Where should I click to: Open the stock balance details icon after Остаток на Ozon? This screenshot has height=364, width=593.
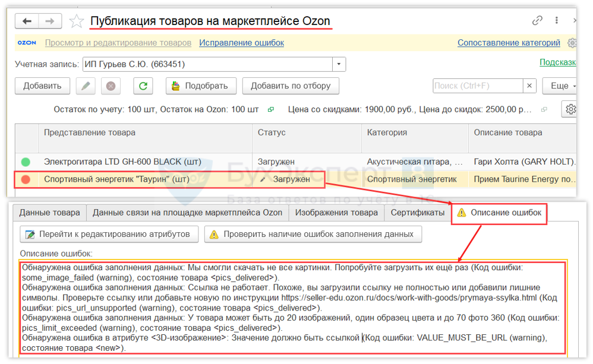tap(271, 110)
